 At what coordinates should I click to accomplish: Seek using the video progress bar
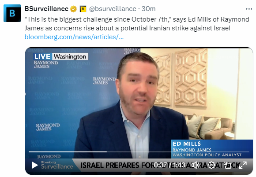point(139,152)
